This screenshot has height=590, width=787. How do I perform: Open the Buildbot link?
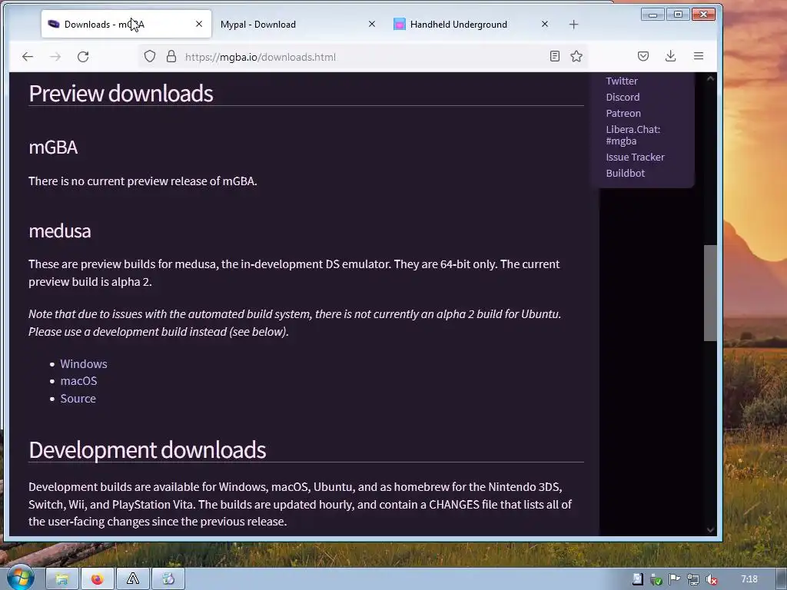625,173
